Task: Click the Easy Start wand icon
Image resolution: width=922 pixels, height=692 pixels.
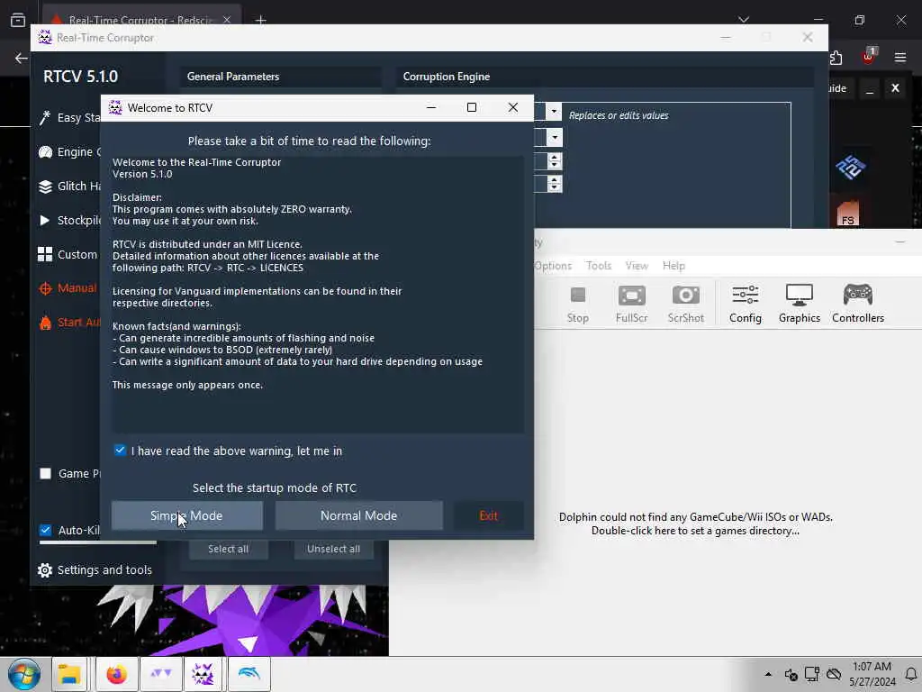Action: tap(45, 118)
